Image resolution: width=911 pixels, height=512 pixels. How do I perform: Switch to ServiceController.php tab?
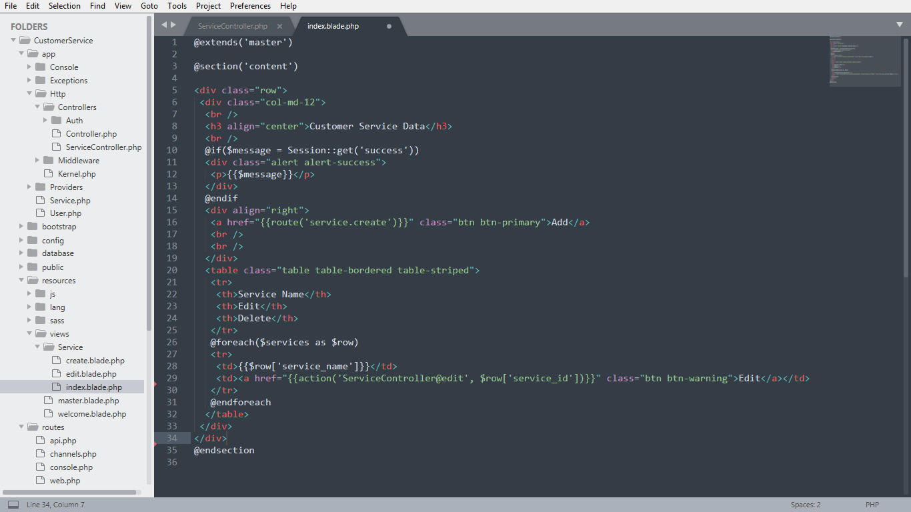[x=233, y=27]
